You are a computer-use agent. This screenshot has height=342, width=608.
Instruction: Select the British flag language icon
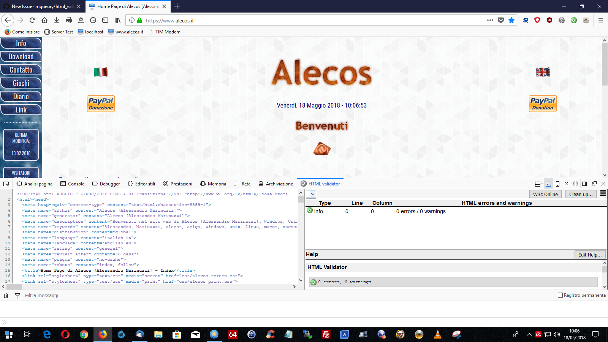coord(543,72)
